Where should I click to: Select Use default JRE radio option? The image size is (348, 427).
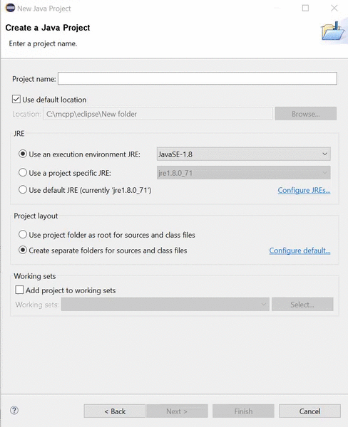[23, 189]
